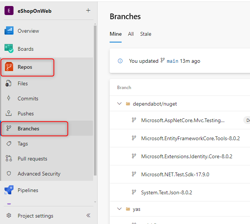Open the Pushes icon in sidebar
250x224 pixels.
(9, 114)
